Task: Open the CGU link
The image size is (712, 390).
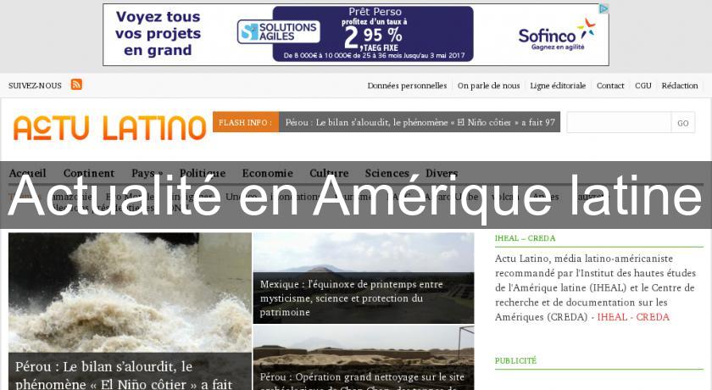Action: 643,86
